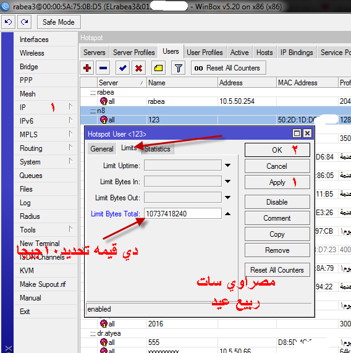Switch to the Server Profiles tab
The image size is (351, 353).
134,53
